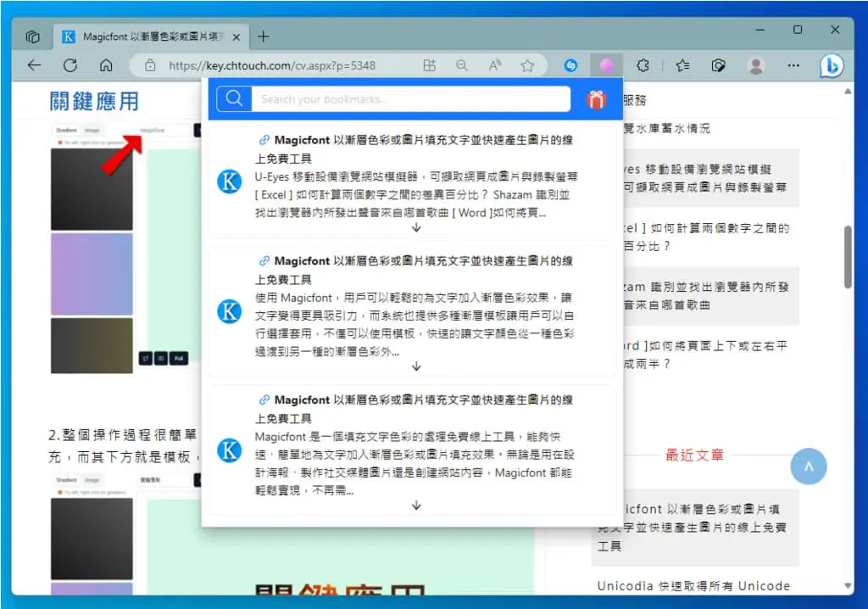Open the favorites list toolbar icon
The width and height of the screenshot is (868, 609).
(x=682, y=65)
